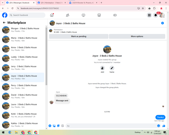Open the Friends icon in top navigation

[x=68, y=15]
